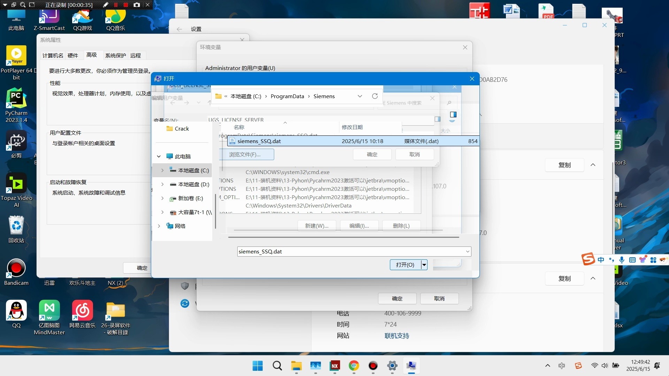
Task: Toggle 中 Chinese mode on Sogou IME bar
Action: [x=601, y=260]
